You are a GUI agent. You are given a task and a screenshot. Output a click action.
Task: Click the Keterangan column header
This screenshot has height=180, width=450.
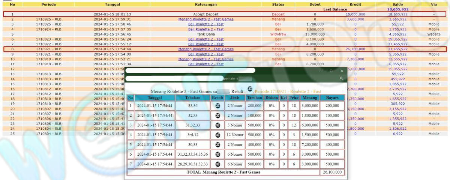[205, 4]
